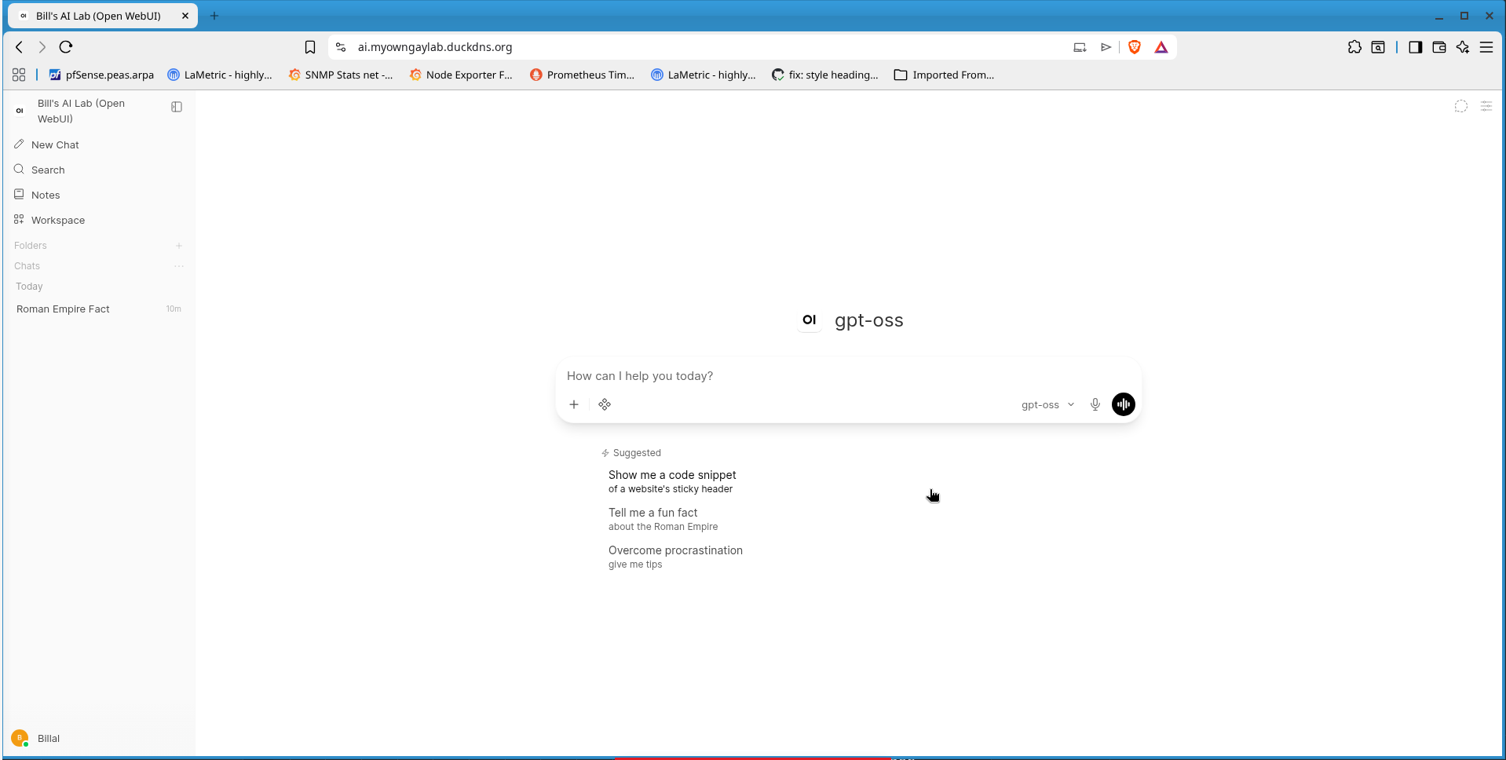Expand the gpt-oss model dropdown
The height and width of the screenshot is (760, 1506).
(1047, 405)
